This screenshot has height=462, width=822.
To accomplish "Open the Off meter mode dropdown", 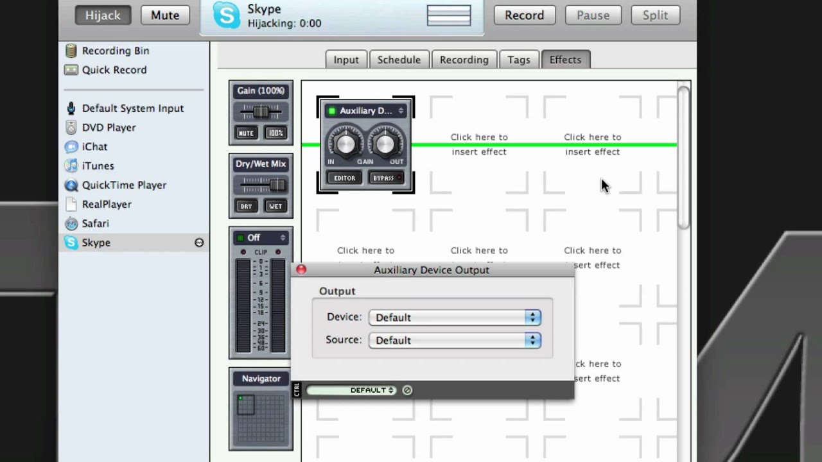I will pyautogui.click(x=261, y=238).
